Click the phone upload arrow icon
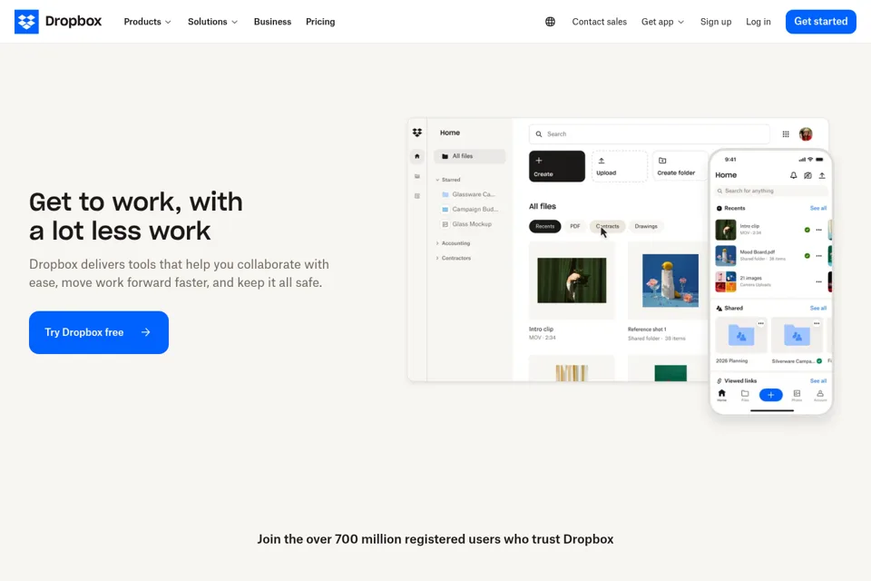Image resolution: width=871 pixels, height=581 pixels. (822, 175)
